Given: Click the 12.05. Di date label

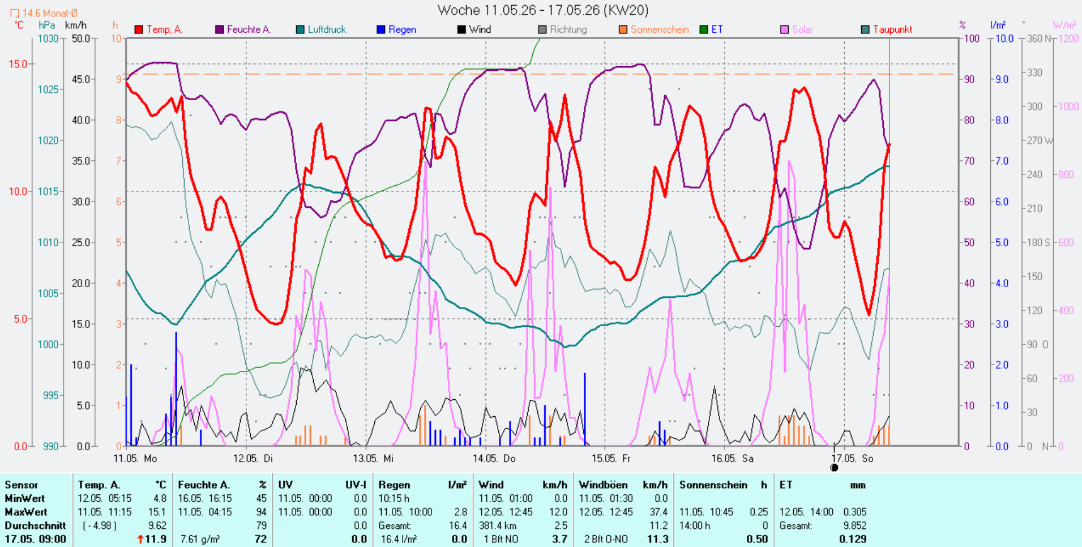Looking at the screenshot, I should pyautogui.click(x=253, y=459).
